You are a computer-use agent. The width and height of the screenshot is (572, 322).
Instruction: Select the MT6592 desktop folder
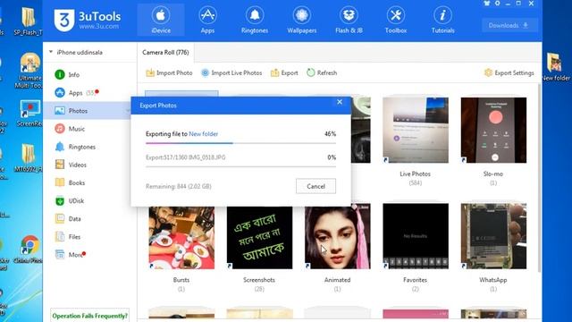[29, 157]
